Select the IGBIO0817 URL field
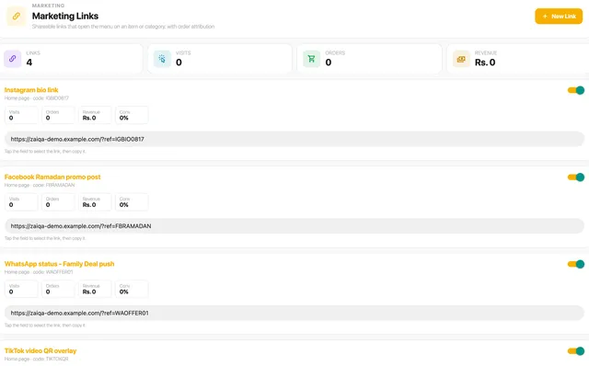This screenshot has width=589, height=366. point(294,139)
